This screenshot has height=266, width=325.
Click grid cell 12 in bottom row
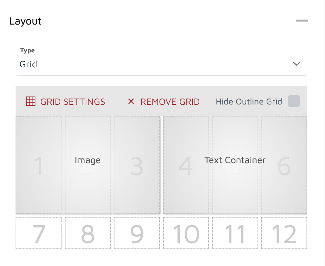[x=284, y=233]
